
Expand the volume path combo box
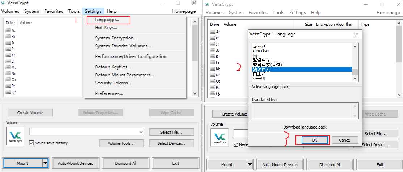[x=141, y=132]
